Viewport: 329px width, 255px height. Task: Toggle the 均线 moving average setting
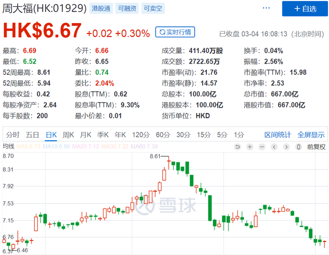coord(8,146)
